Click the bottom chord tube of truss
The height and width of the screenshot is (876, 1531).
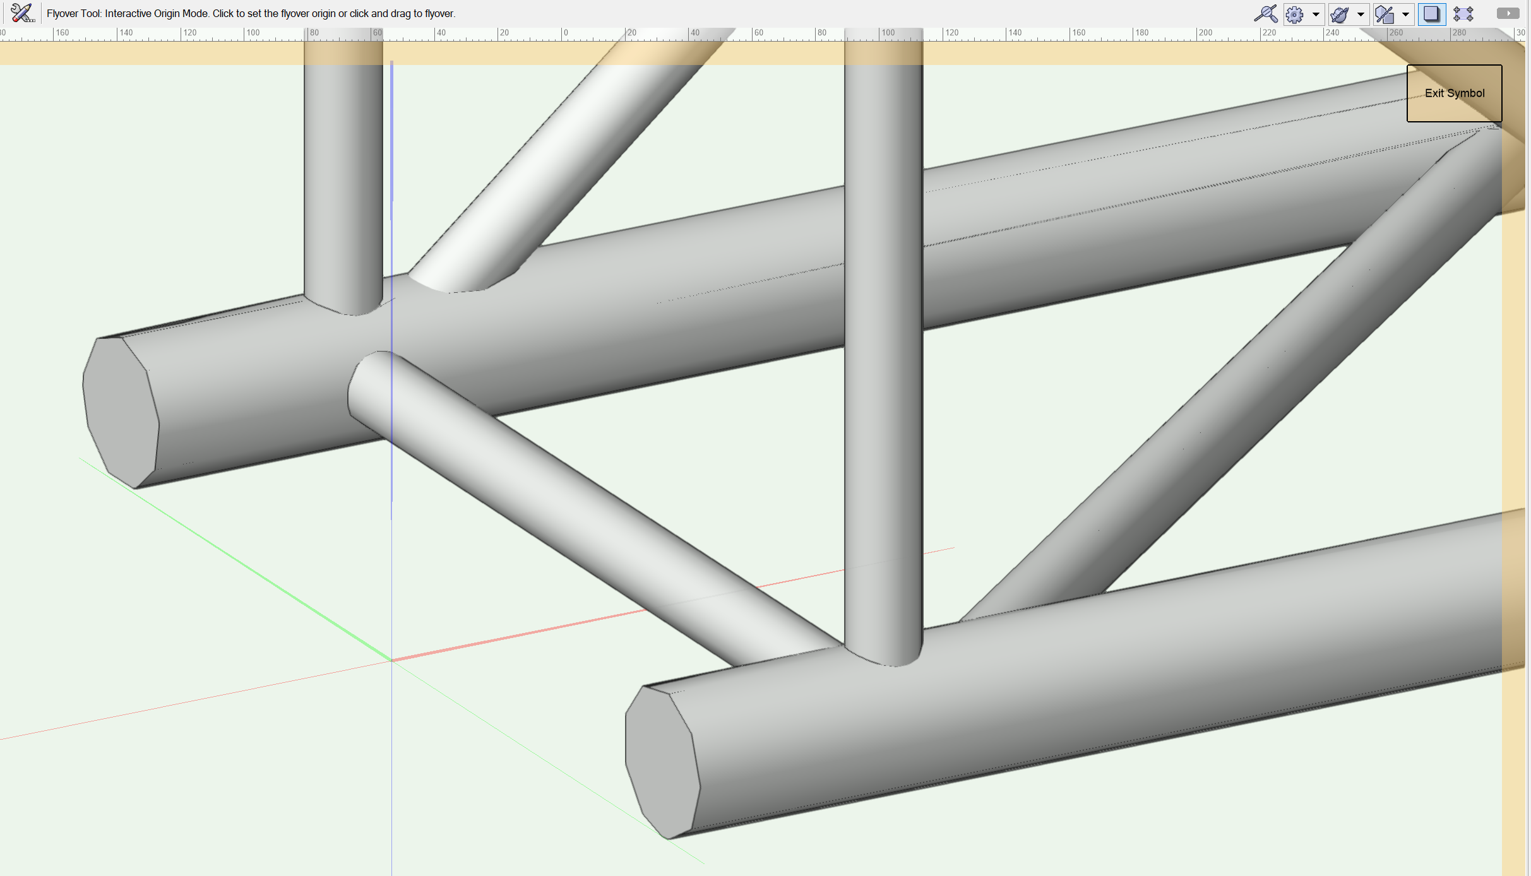(x=1010, y=726)
